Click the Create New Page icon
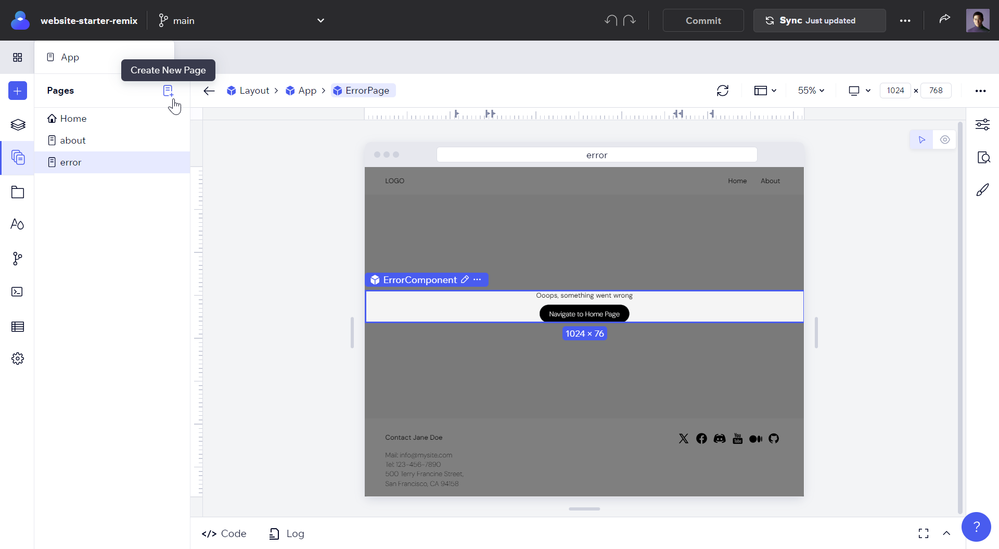Screen dimensions: 999x549 pyautogui.click(x=168, y=91)
